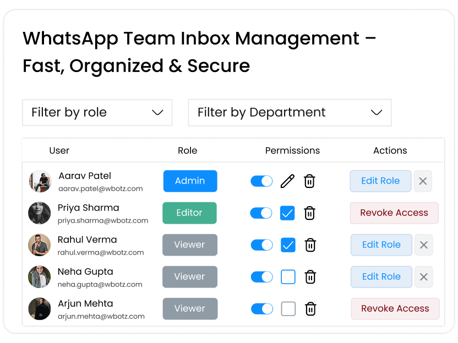
Task: Click trash icon in Neha Gupta row
Action: [x=310, y=277]
